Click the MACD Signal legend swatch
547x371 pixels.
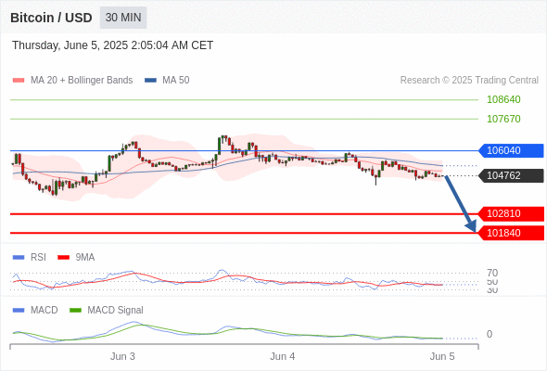pyautogui.click(x=75, y=311)
